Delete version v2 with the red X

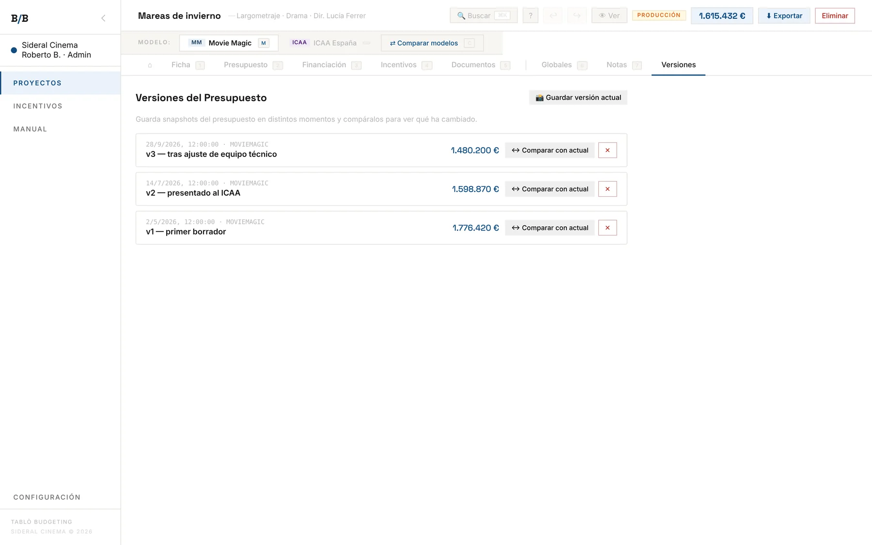(607, 189)
